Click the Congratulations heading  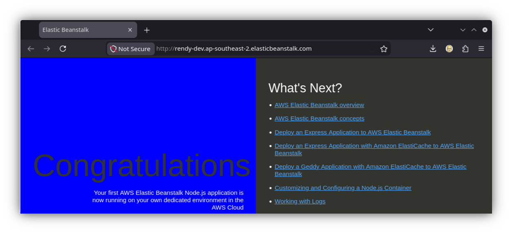[141, 166]
